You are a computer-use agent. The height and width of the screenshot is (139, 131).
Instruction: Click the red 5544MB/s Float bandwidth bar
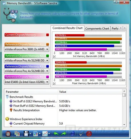[x=71, y=62]
